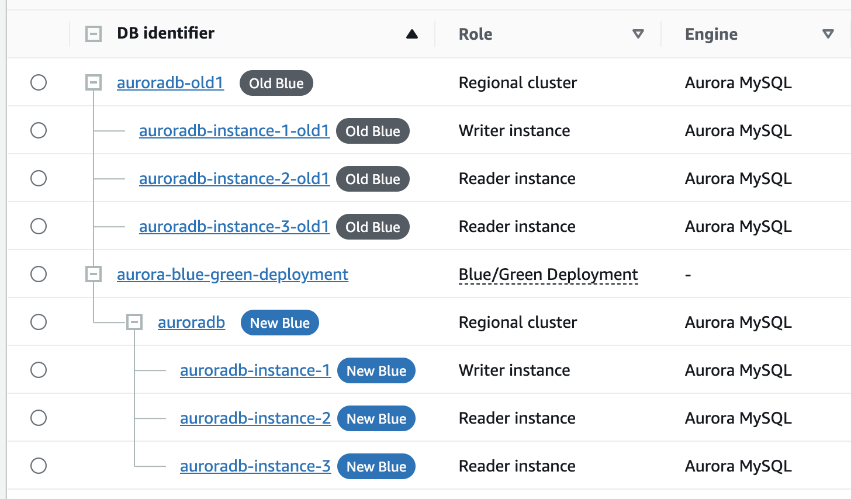The width and height of the screenshot is (851, 499).
Task: Collapse the aurora-blue-green-deployment group
Action: [94, 274]
